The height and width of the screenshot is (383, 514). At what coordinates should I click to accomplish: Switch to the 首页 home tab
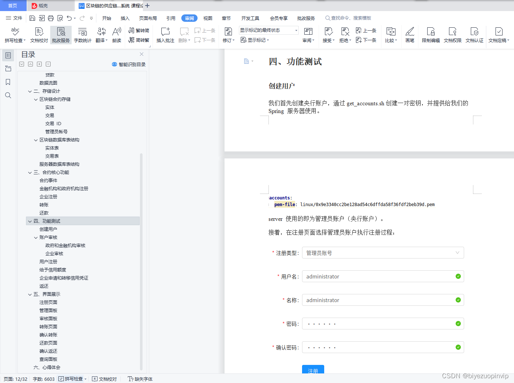click(13, 6)
